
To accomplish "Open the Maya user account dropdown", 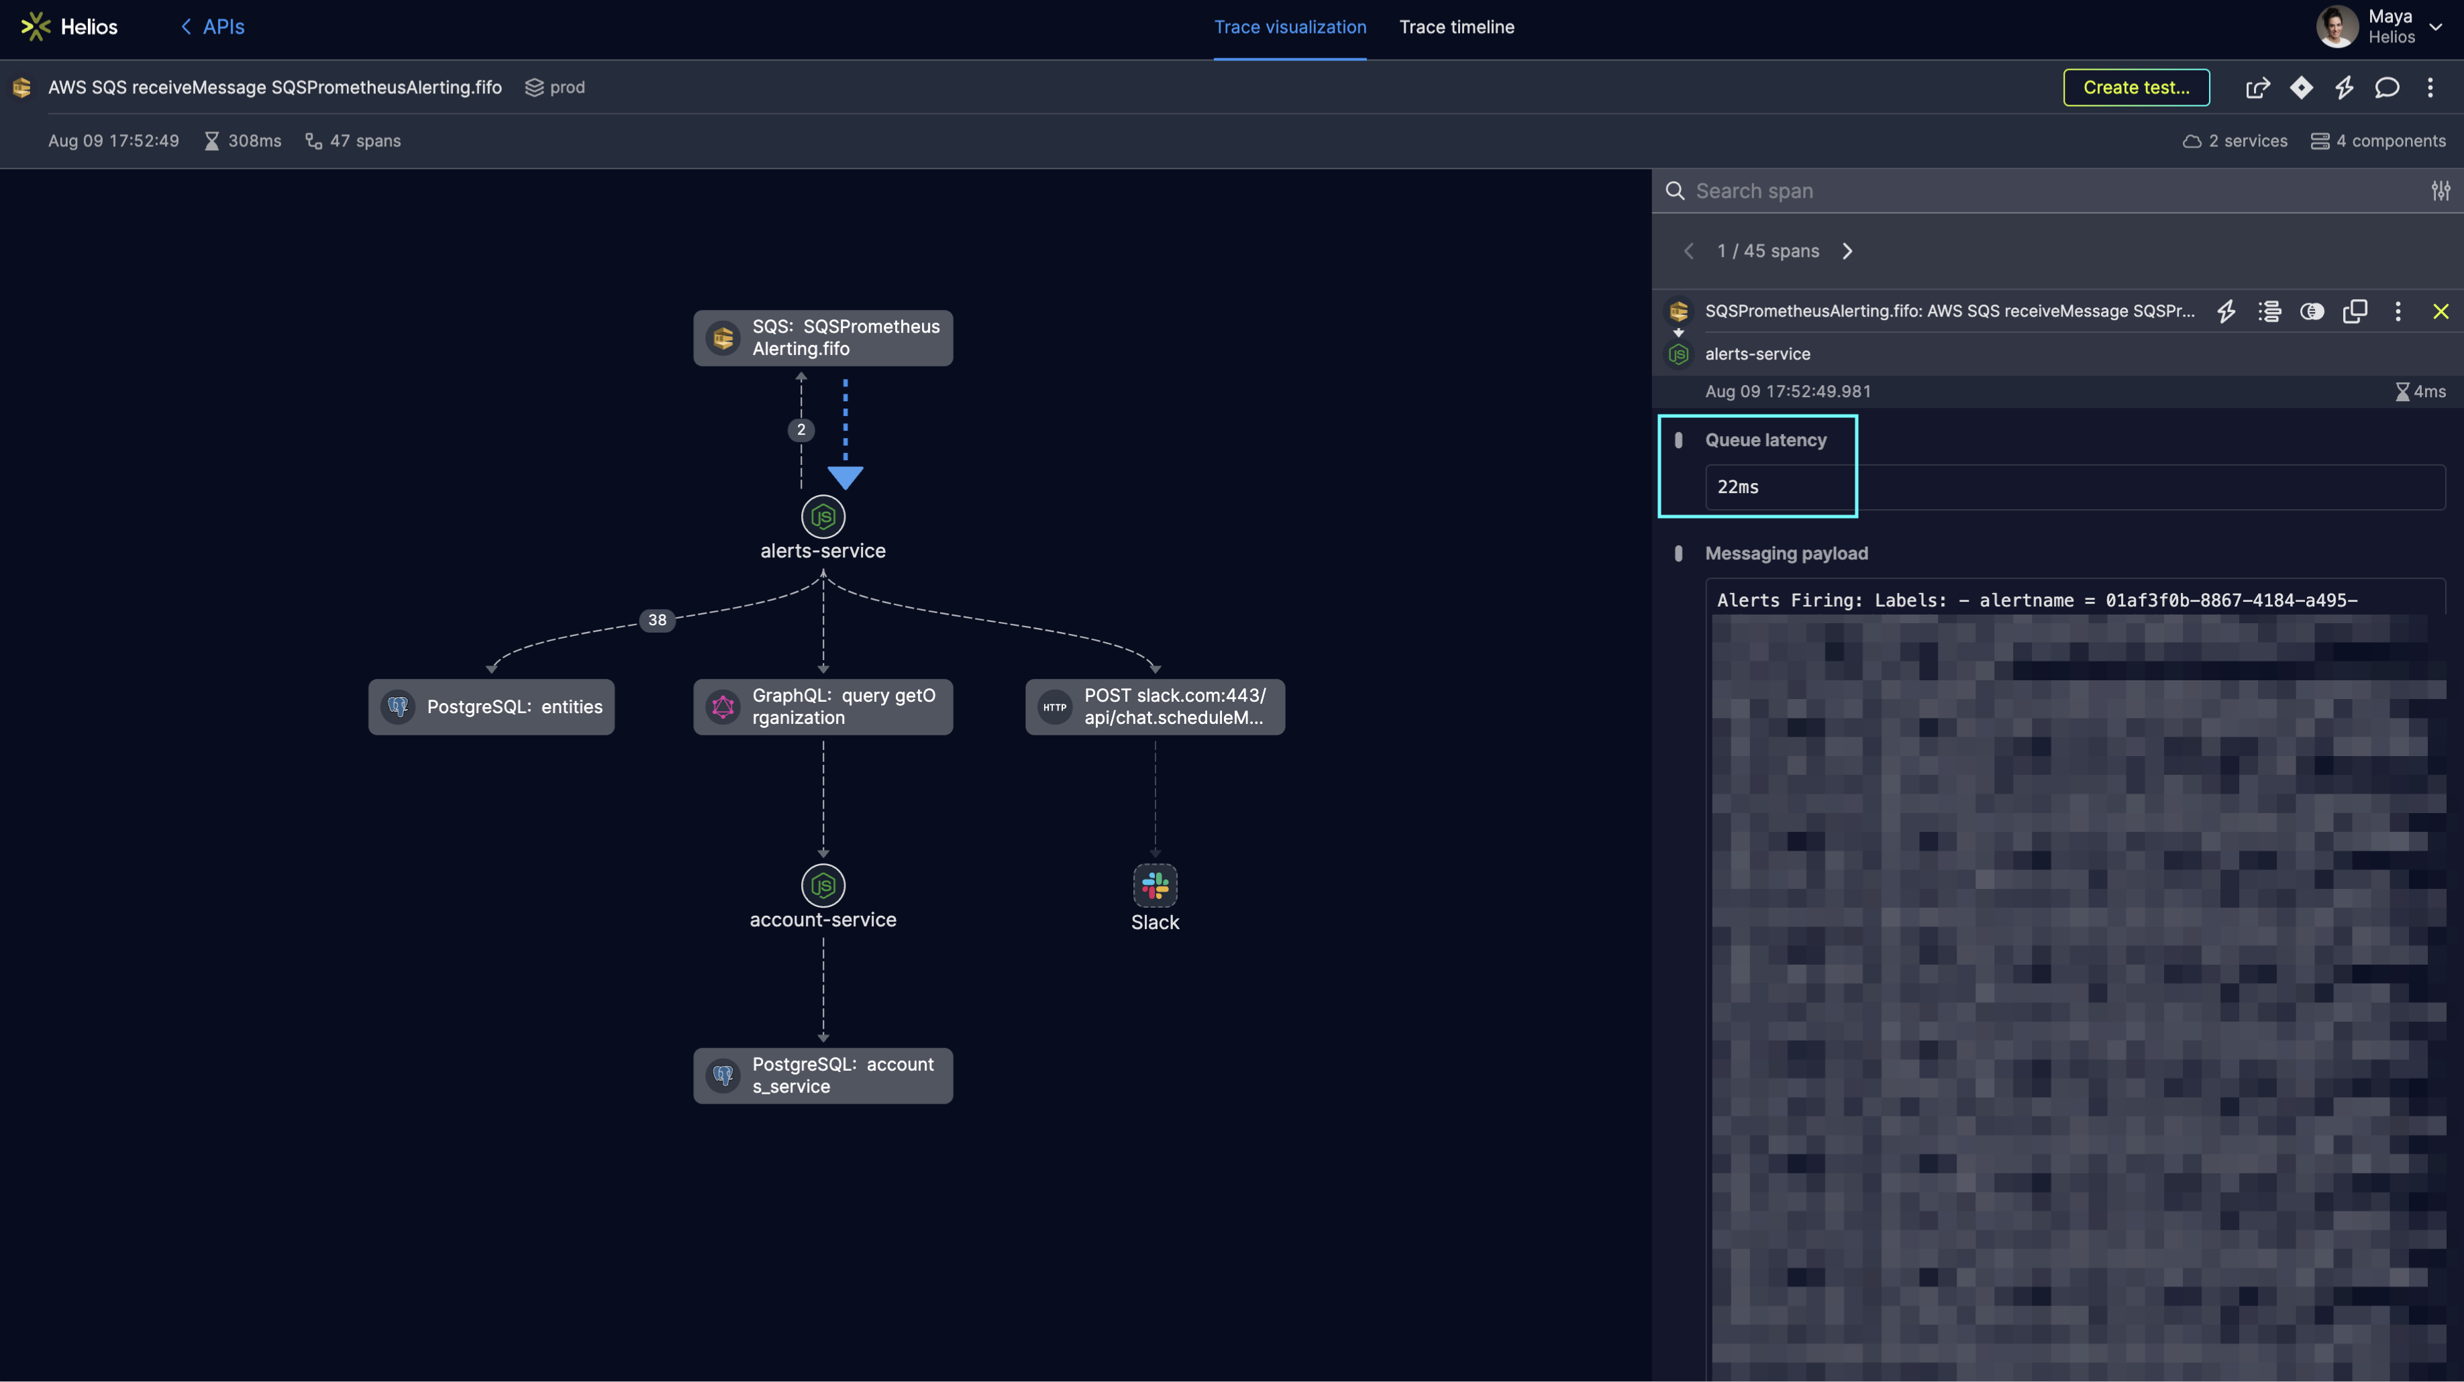I will point(2435,27).
